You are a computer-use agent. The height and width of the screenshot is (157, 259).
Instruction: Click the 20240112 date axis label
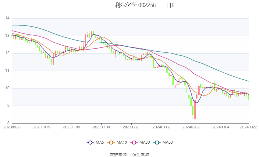pyautogui.click(x=161, y=127)
